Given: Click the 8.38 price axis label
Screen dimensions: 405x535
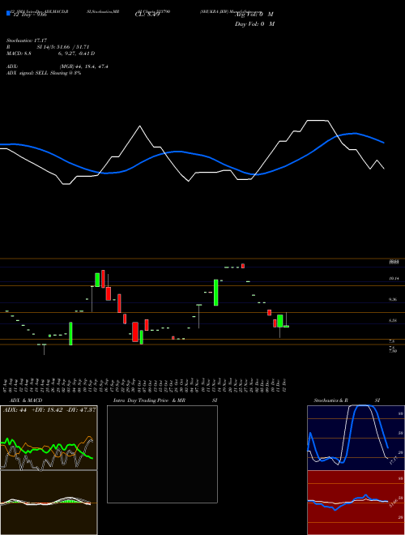Looking at the screenshot, I should (393, 320).
